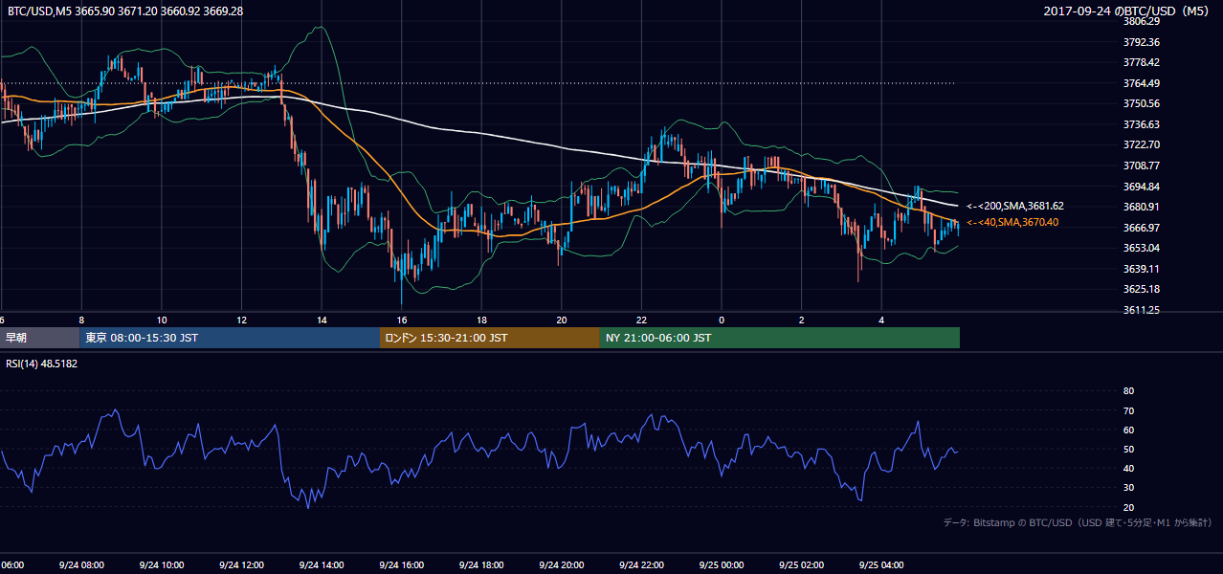1223x574 pixels.
Task: Click the 3792.36 price axis label
Action: 1142,42
